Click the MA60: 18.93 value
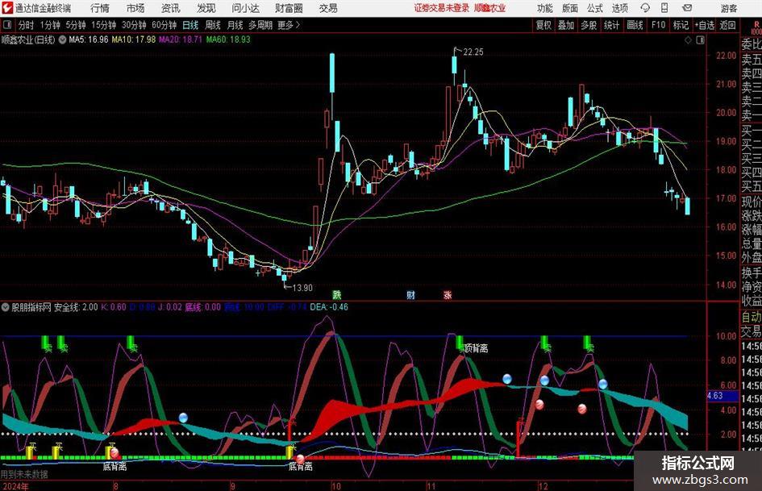This screenshot has height=491, width=762. coord(228,40)
